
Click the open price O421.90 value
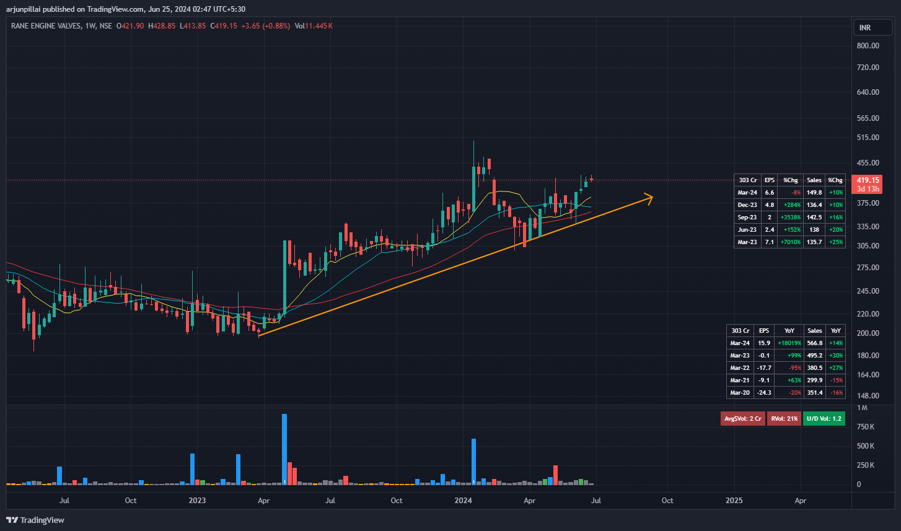(x=130, y=26)
